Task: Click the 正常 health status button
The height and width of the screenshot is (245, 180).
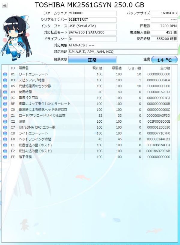Action: point(92,60)
